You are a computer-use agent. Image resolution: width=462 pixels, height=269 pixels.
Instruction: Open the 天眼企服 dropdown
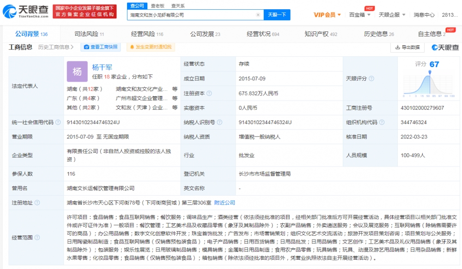[392, 15]
